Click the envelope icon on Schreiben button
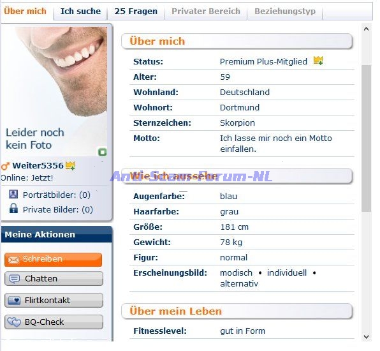This screenshot has width=380, height=351. click(13, 260)
